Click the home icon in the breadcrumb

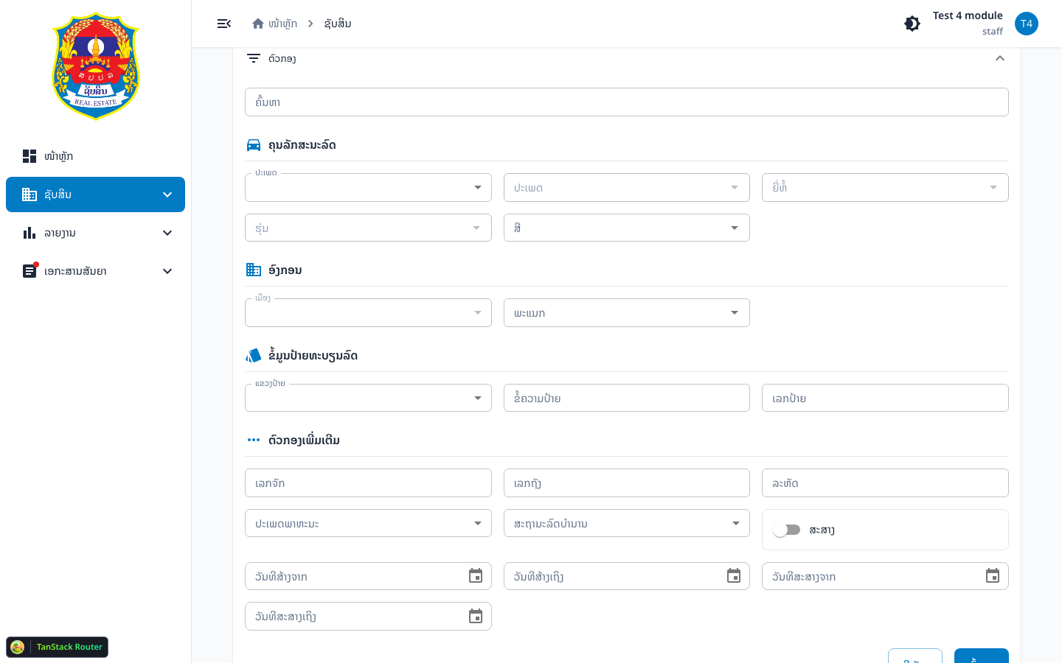pos(258,24)
